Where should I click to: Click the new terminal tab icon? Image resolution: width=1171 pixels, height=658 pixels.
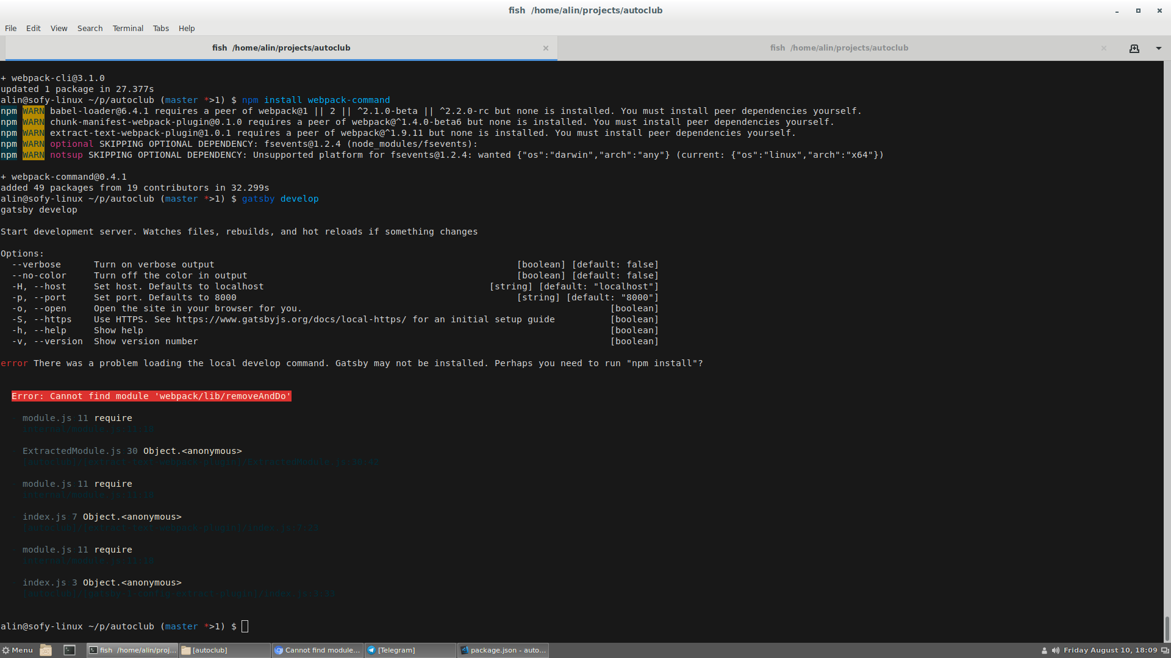click(x=1134, y=48)
